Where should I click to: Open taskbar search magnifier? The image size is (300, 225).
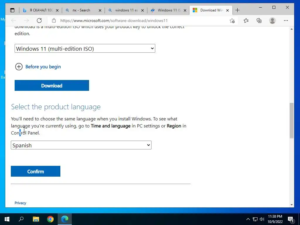[21, 219]
